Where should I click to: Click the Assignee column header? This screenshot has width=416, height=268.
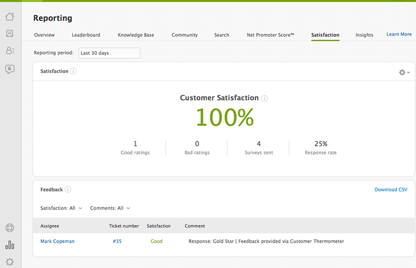(50, 226)
